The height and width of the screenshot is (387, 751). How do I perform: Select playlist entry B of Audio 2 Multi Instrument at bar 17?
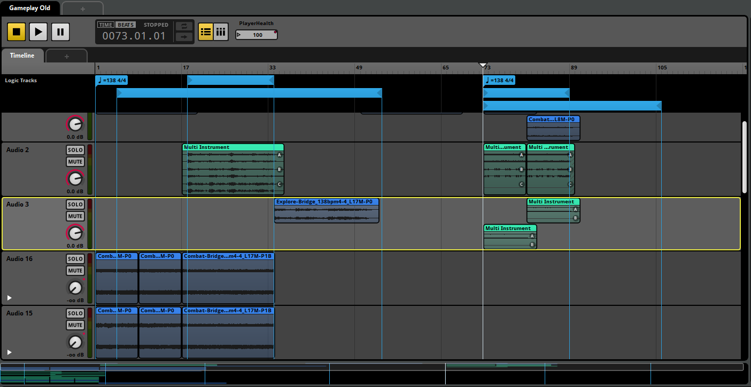coord(279,170)
